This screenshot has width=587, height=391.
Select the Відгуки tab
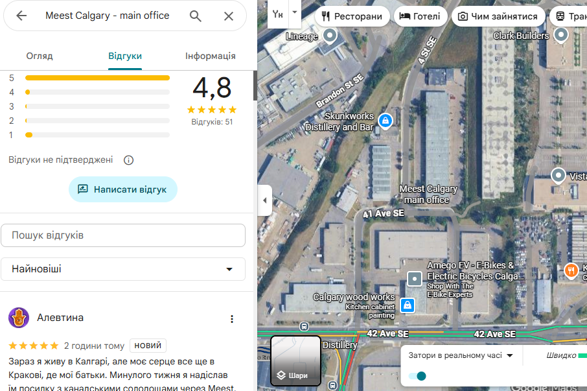(x=125, y=56)
